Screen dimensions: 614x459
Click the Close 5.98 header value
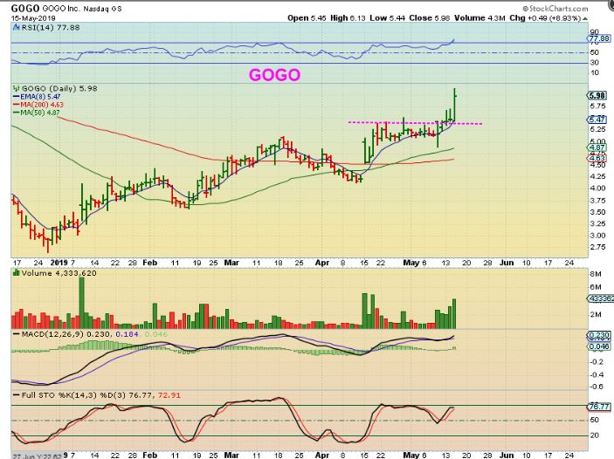click(x=430, y=18)
